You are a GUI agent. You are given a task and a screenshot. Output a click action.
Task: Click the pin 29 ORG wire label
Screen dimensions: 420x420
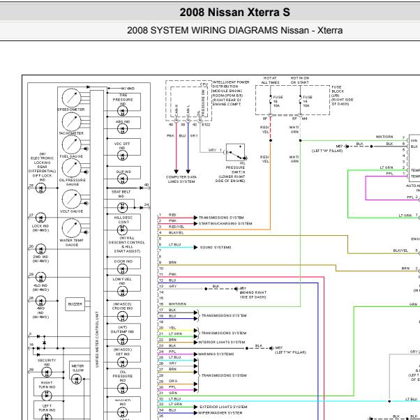(172, 381)
